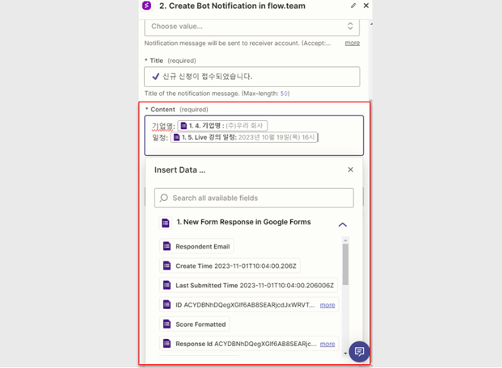This screenshot has width=502, height=368.
Task: Click the 기업명 data pill in Content
Action: pos(222,126)
